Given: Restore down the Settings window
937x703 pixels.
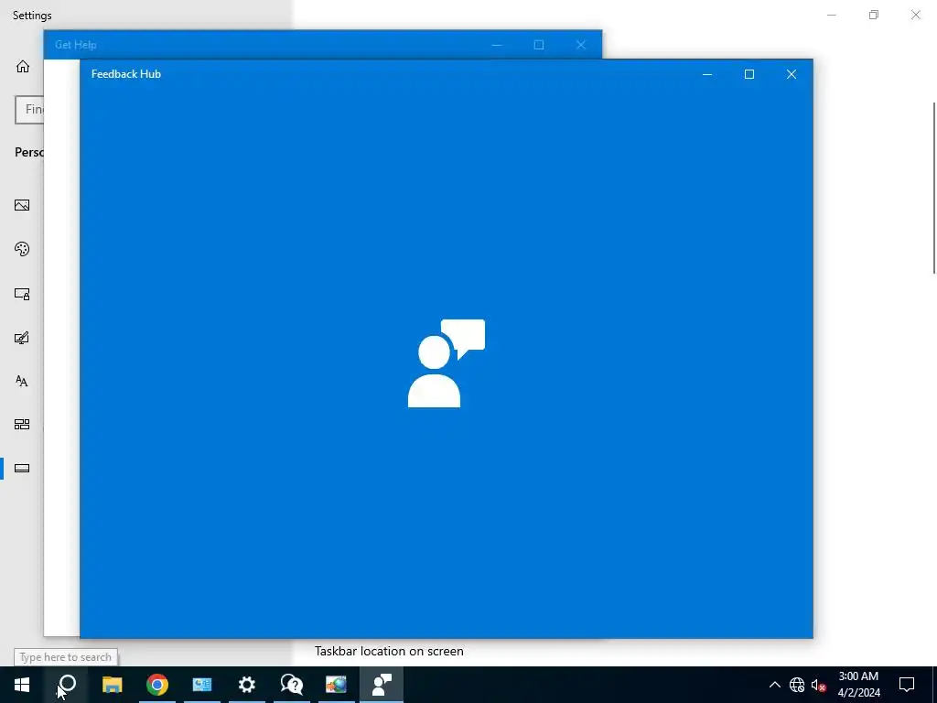Looking at the screenshot, I should [874, 15].
